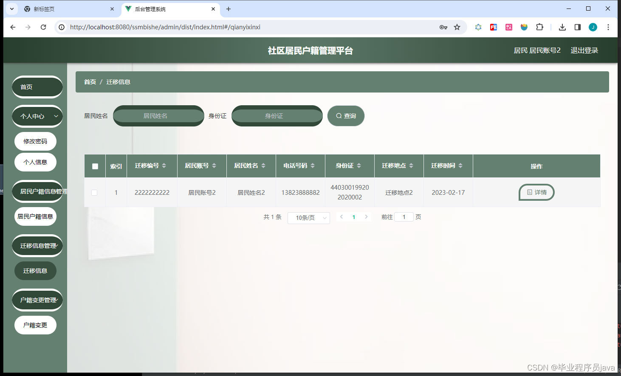Image resolution: width=621 pixels, height=376 pixels.
Task: Sort by 居民账号 column
Action: (214, 166)
